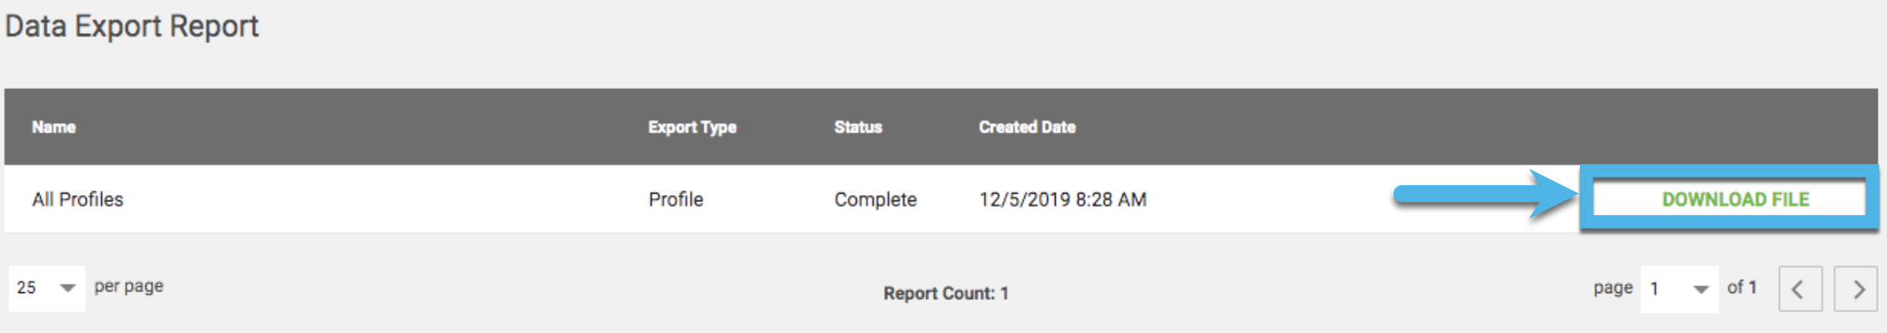Click the Profile export type cell
1887x333 pixels.
click(x=676, y=200)
